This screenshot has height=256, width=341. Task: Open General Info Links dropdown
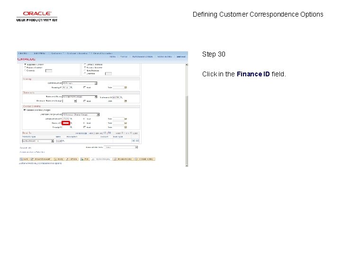point(121,147)
